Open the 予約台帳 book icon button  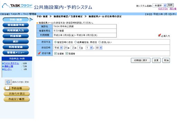pos(17,88)
